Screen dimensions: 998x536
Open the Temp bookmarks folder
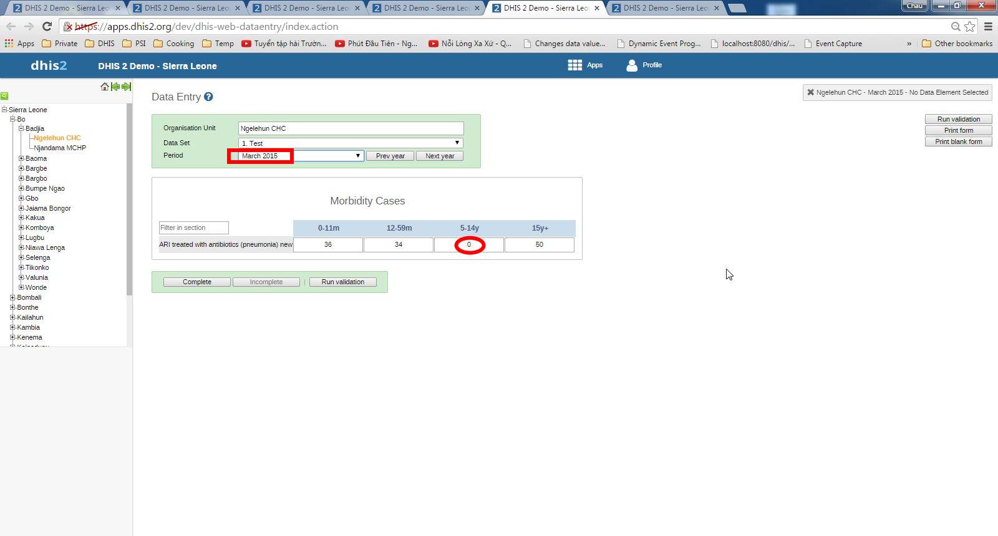pyautogui.click(x=218, y=44)
